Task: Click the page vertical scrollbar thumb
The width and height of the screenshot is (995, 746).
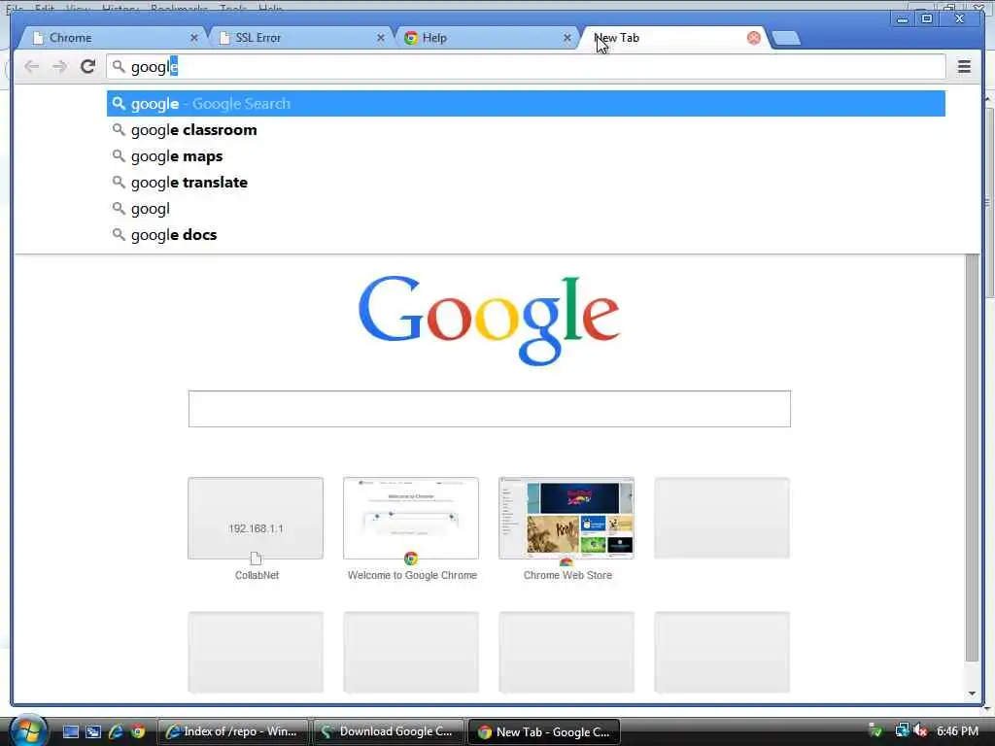Action: (x=972, y=457)
